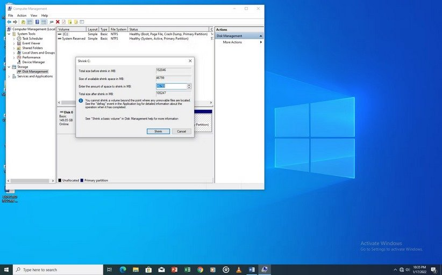This screenshot has height=275, width=442.
Task: Expand the Event Viewer node
Action: (14, 43)
